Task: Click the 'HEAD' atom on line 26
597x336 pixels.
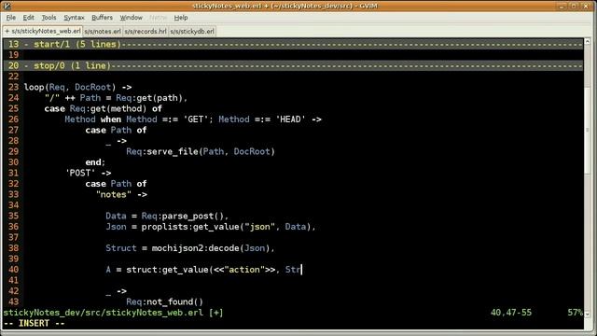Action: (x=290, y=119)
